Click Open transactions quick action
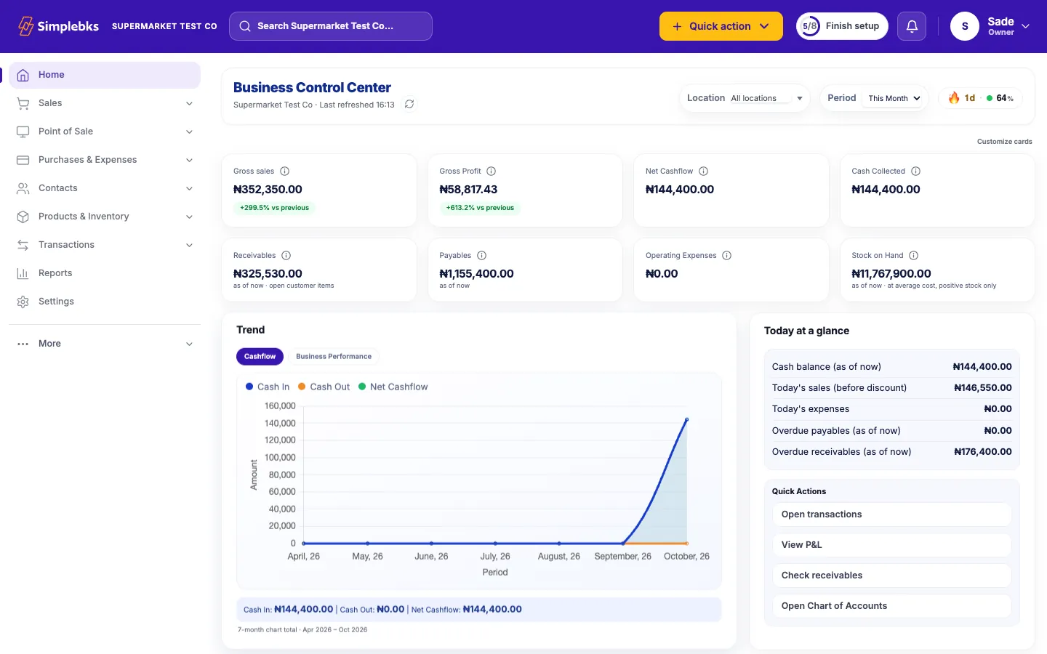Image resolution: width=1047 pixels, height=654 pixels. coord(891,514)
